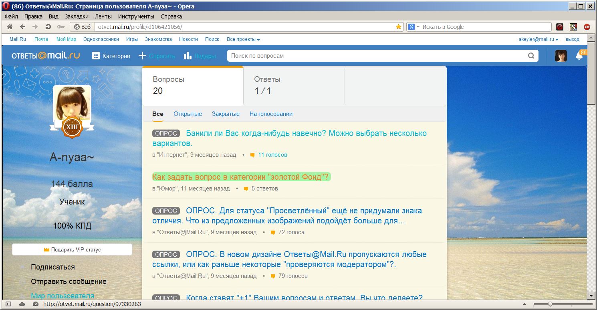Open the Мой Мир link
This screenshot has height=310, width=597.
[66, 39]
